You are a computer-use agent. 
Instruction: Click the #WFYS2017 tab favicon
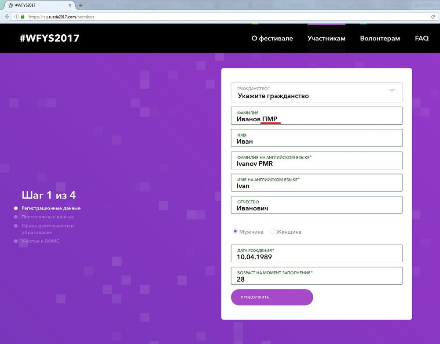tap(11, 5)
